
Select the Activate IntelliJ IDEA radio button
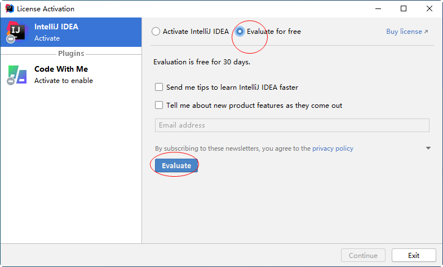click(x=156, y=32)
